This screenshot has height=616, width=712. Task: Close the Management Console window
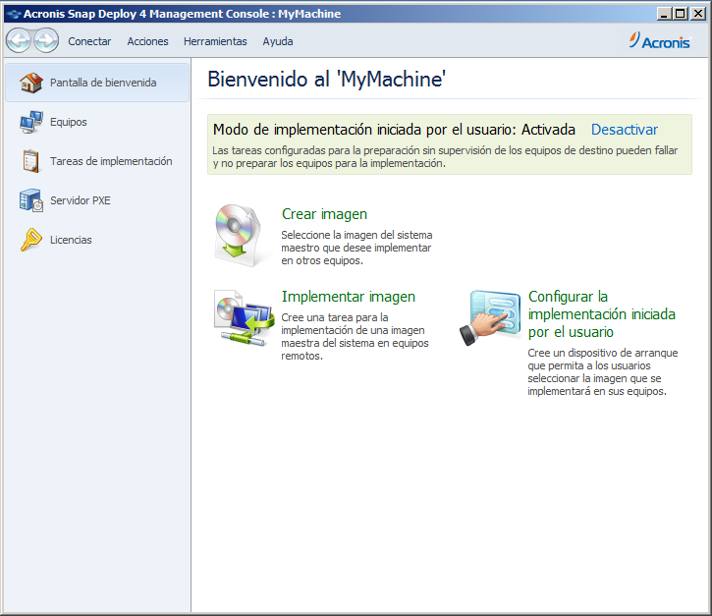[x=697, y=14]
